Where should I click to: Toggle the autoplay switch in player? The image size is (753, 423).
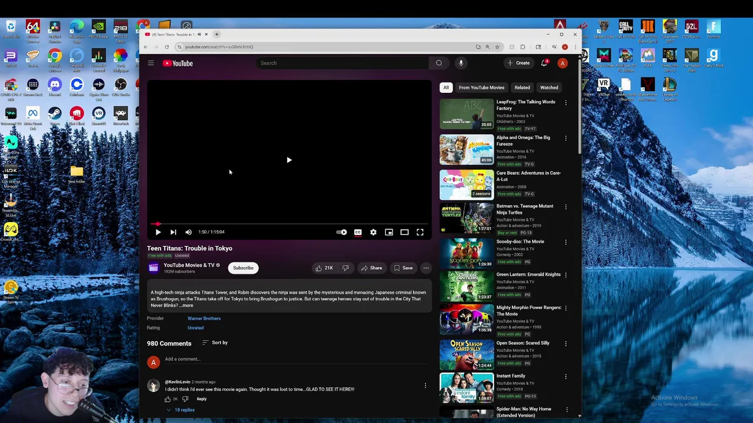coord(341,232)
